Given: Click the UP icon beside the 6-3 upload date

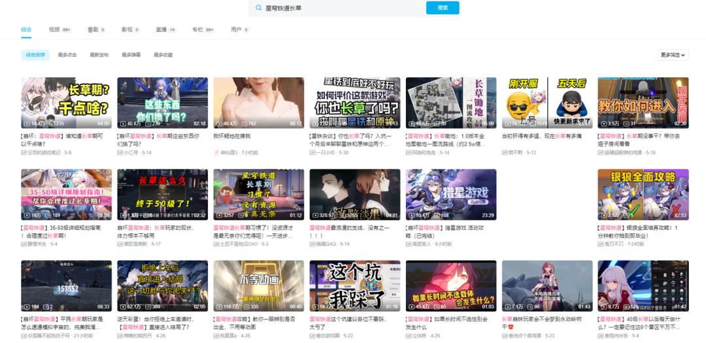Looking at the screenshot, I should coord(216,244).
